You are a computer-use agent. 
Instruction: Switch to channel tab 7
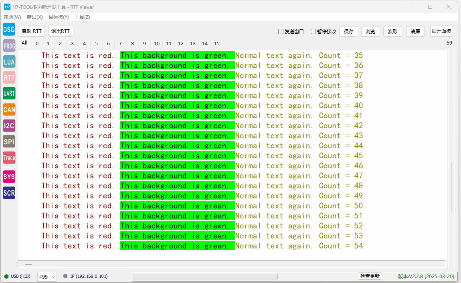121,44
